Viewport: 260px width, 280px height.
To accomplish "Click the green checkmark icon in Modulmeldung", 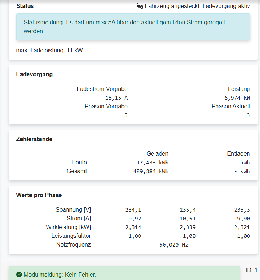I will [19, 275].
